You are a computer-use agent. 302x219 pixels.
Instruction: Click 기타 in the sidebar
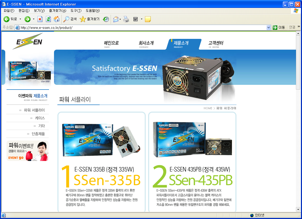click(42, 126)
